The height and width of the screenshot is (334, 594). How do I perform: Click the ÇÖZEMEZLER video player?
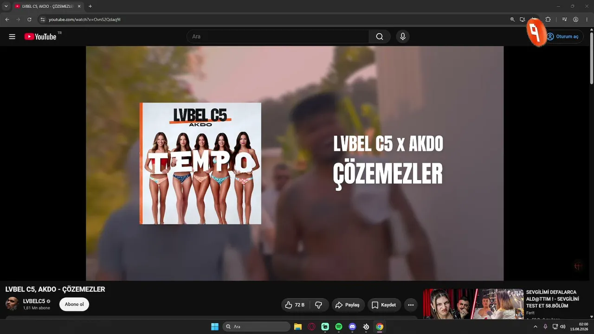[x=295, y=163]
